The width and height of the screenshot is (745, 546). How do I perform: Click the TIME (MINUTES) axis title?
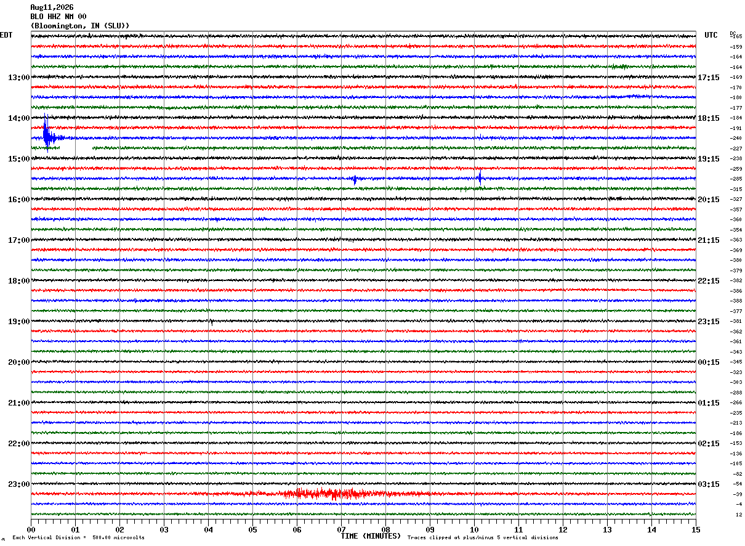(x=371, y=536)
